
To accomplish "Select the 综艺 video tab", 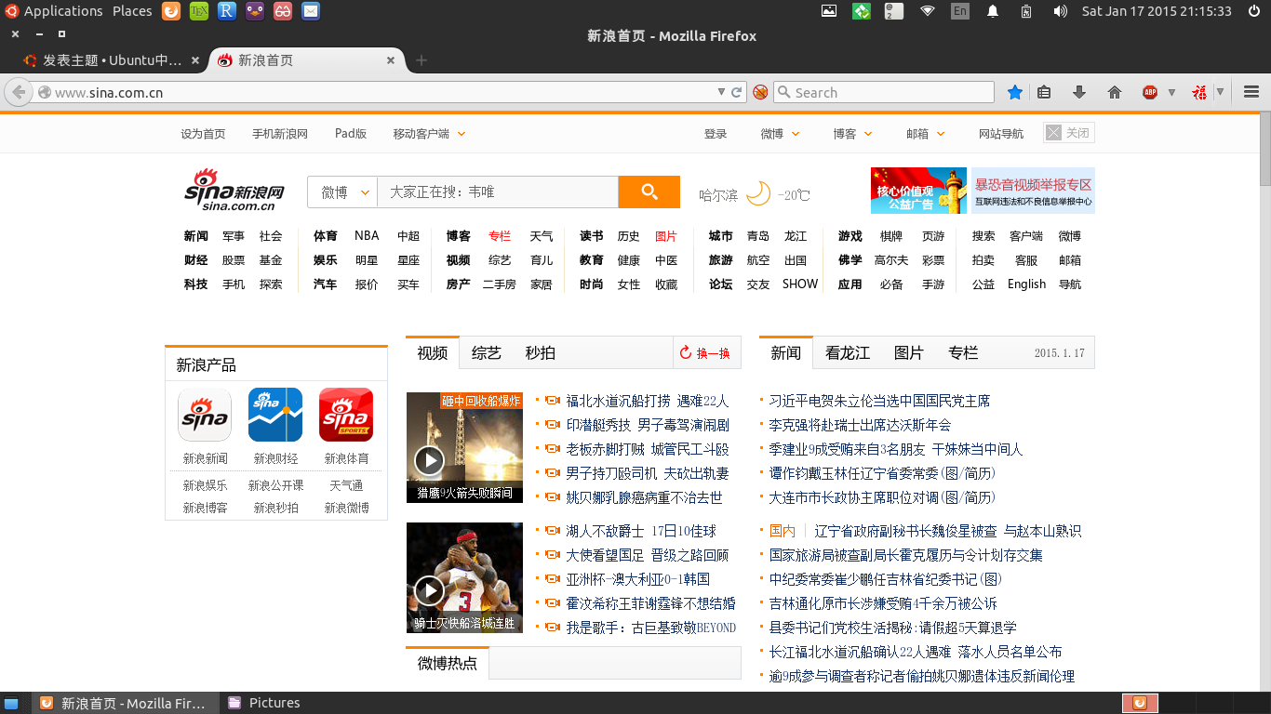I will pos(487,353).
